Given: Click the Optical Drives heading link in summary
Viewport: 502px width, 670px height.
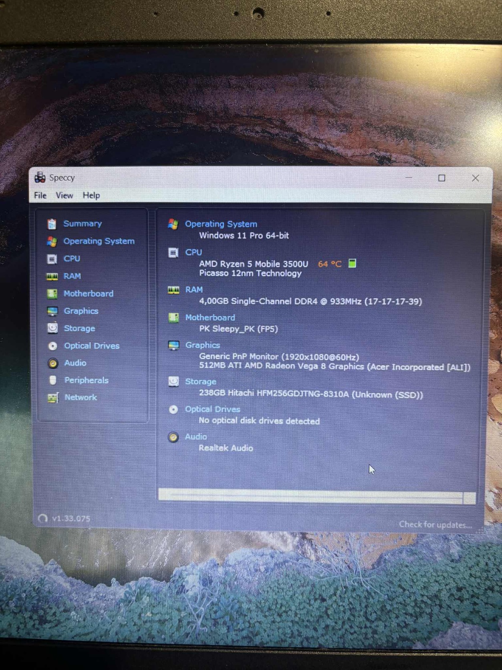Looking at the screenshot, I should click(213, 409).
